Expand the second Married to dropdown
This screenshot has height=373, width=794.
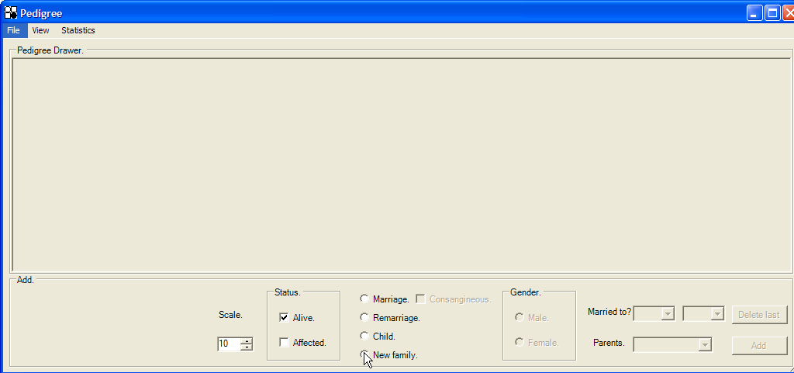point(717,314)
